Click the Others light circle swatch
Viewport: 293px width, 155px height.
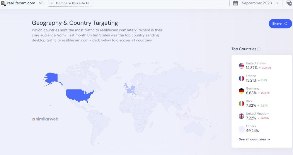[241, 129]
